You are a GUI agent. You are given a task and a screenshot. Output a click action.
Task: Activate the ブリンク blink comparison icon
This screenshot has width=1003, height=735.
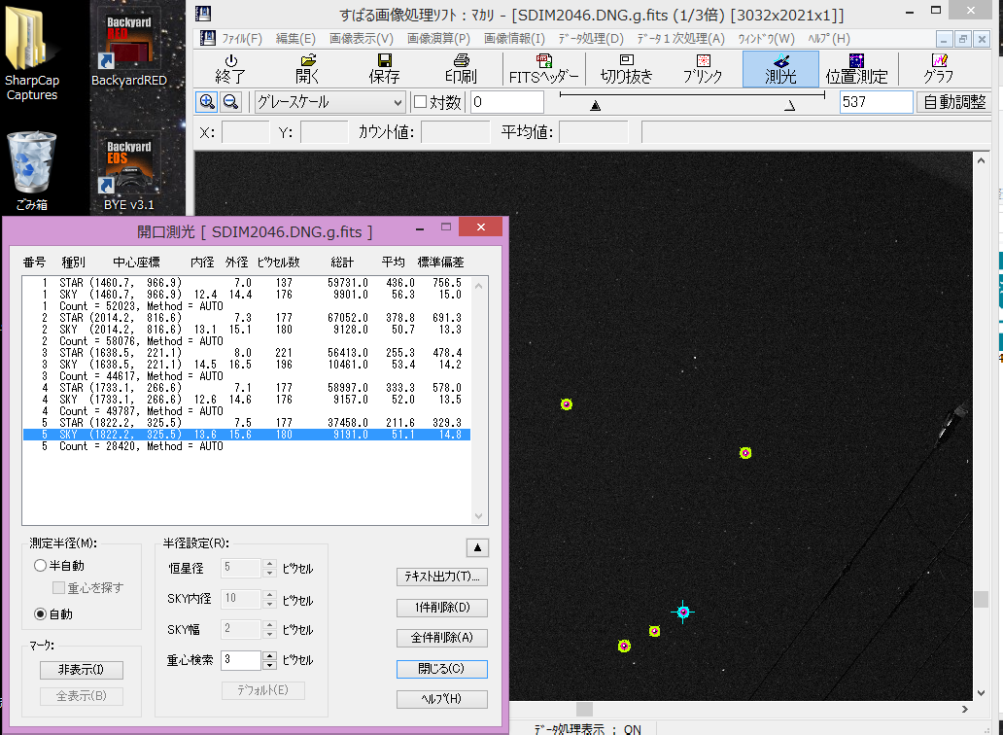point(703,68)
